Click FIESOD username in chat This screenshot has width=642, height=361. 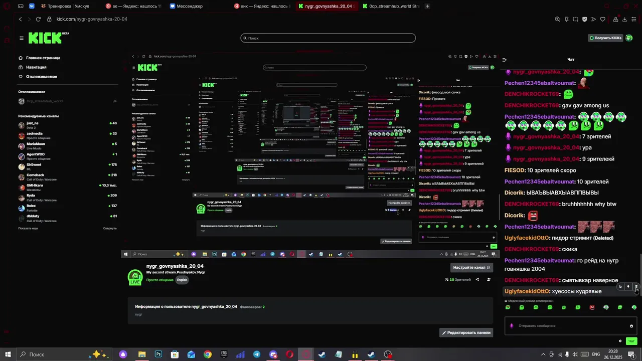[515, 170]
